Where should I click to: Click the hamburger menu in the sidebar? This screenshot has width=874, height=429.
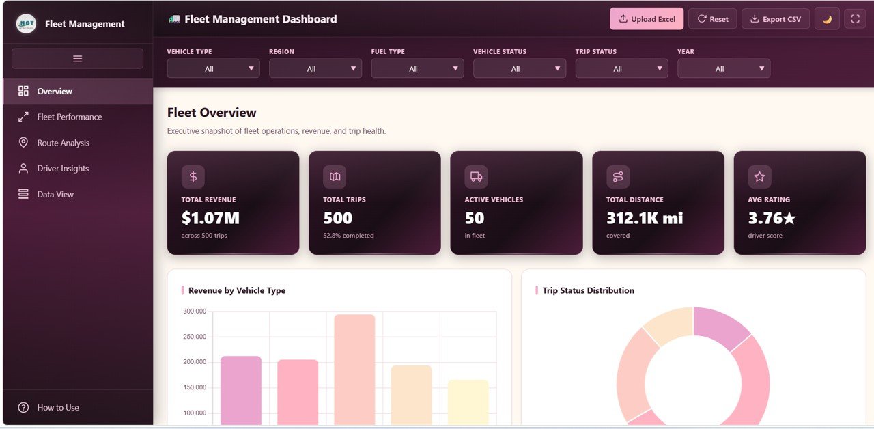tap(76, 57)
